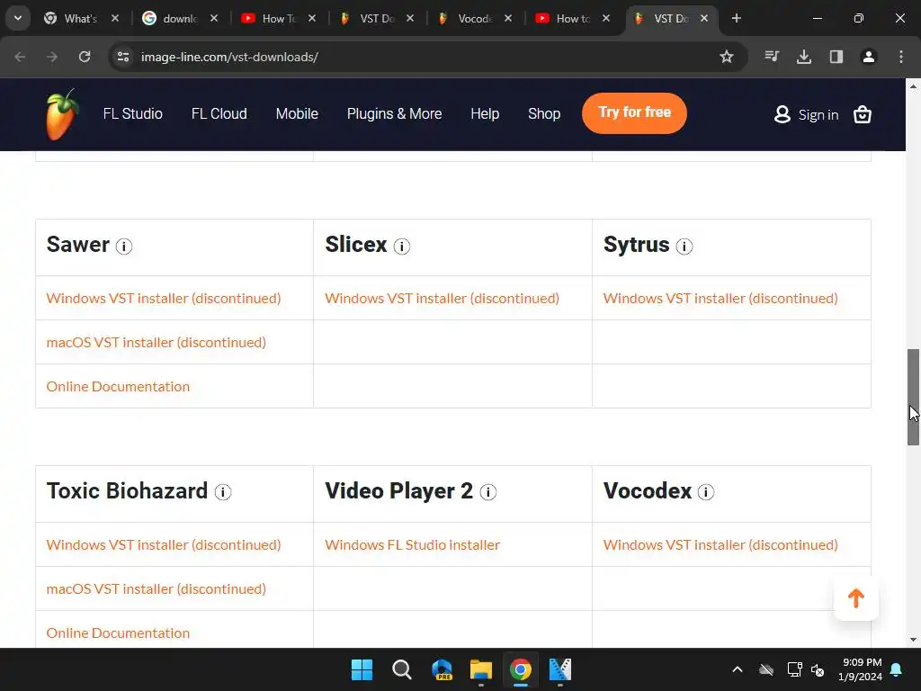Open the clock and date panel
Image resolution: width=921 pixels, height=691 pixels.
[x=861, y=669]
